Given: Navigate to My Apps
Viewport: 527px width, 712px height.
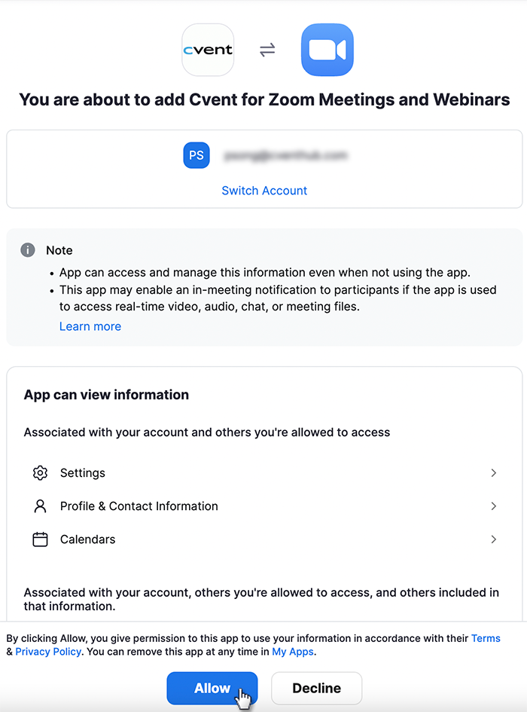Looking at the screenshot, I should pyautogui.click(x=292, y=652).
